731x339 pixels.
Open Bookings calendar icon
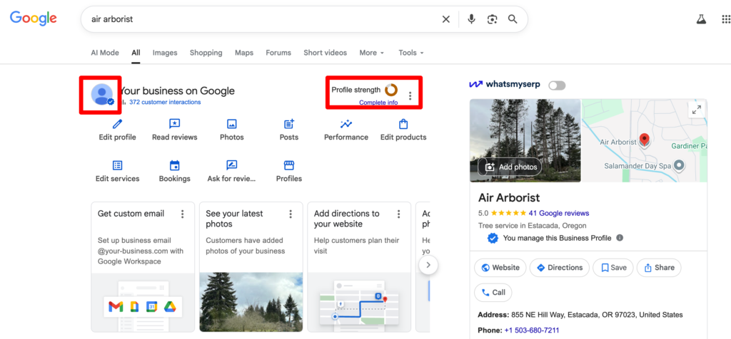click(174, 166)
